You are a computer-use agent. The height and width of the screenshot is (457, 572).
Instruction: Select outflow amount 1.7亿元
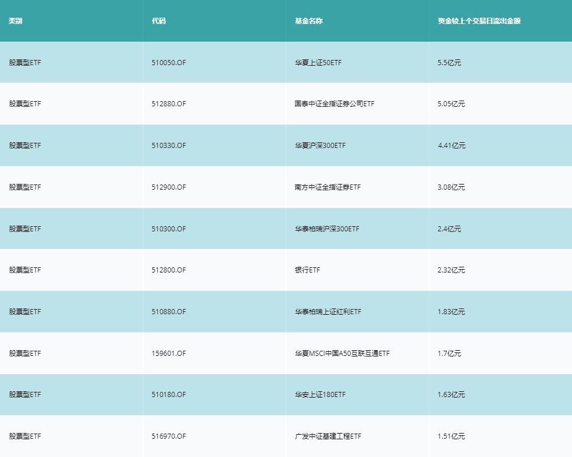[449, 353]
